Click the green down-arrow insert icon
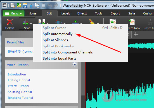 [x=75, y=22]
